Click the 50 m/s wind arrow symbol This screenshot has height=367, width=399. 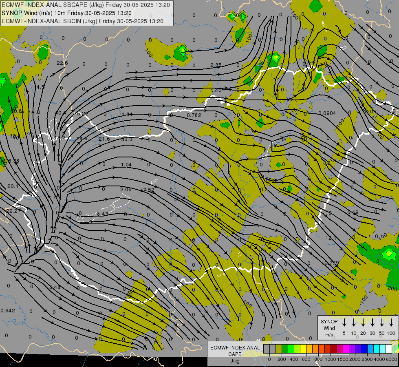[x=382, y=323]
